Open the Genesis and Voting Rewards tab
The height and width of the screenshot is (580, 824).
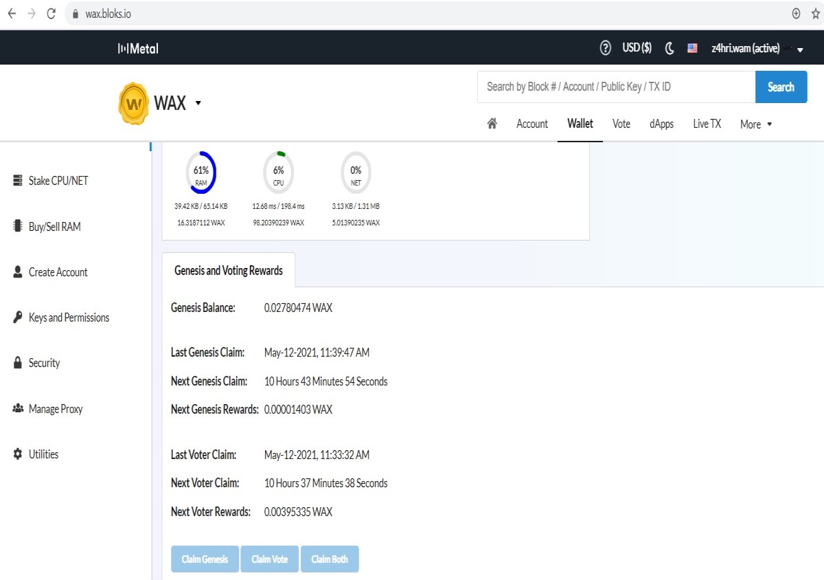point(229,270)
